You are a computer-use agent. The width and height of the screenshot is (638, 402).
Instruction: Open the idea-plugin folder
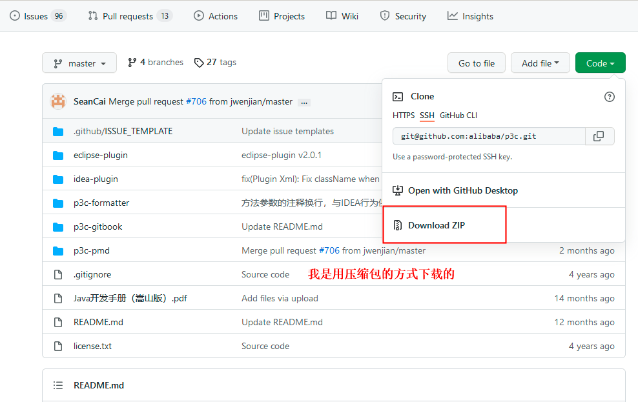click(x=96, y=179)
